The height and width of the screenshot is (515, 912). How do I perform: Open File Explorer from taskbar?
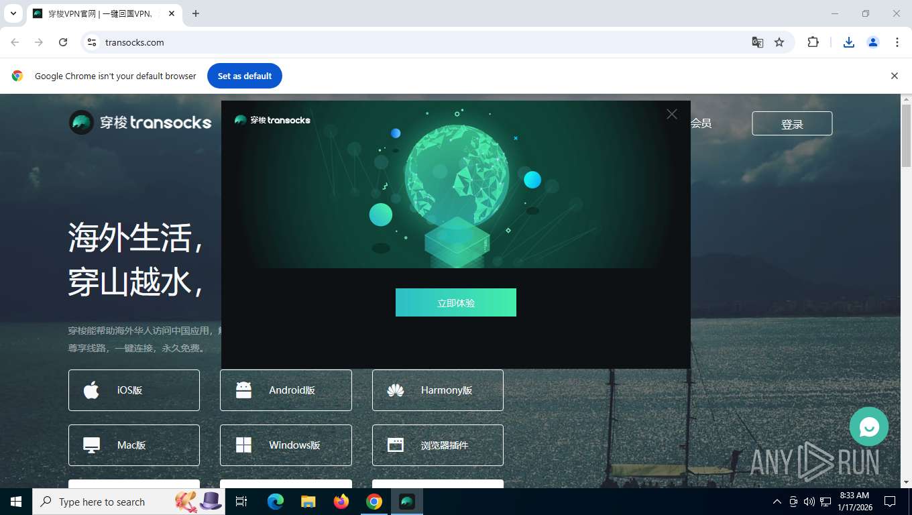308,502
